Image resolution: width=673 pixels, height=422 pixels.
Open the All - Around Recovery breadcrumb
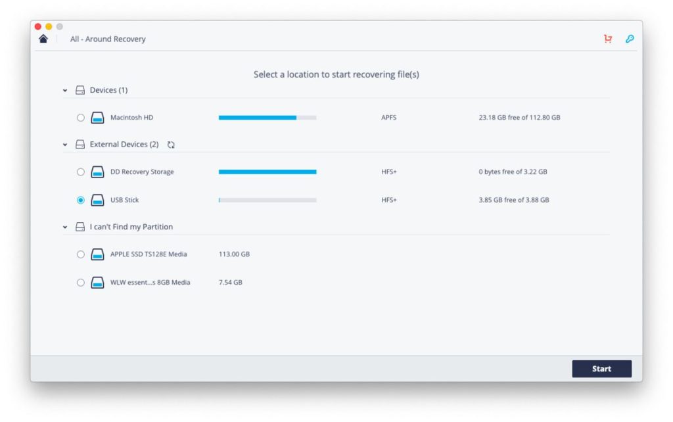(108, 39)
